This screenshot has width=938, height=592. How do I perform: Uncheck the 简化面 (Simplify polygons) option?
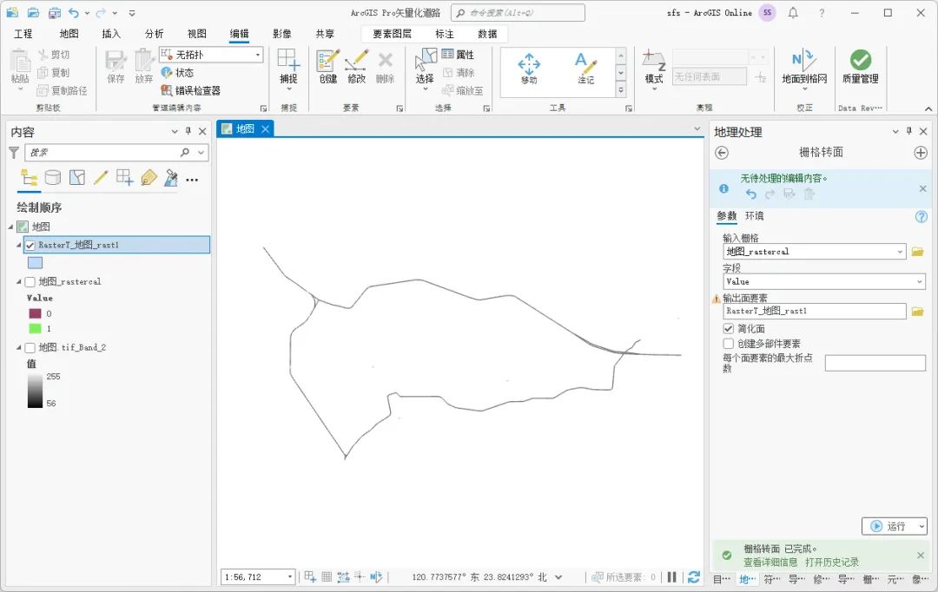728,328
